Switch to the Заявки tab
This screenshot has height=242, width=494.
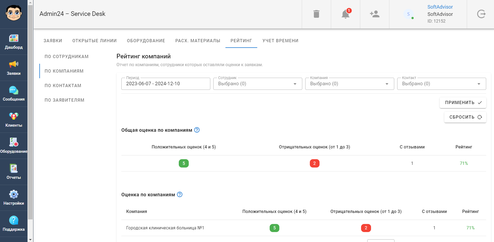(x=53, y=41)
